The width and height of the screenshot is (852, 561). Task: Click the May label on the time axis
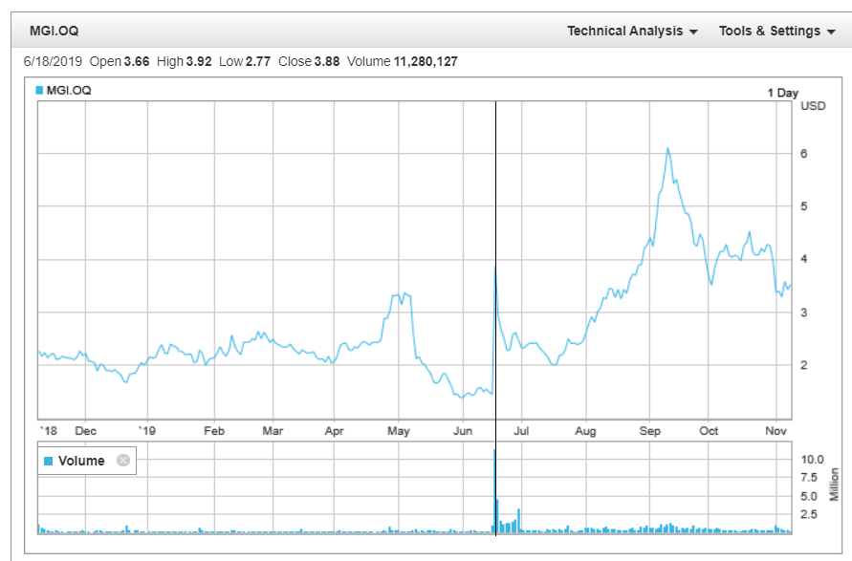coord(398,431)
